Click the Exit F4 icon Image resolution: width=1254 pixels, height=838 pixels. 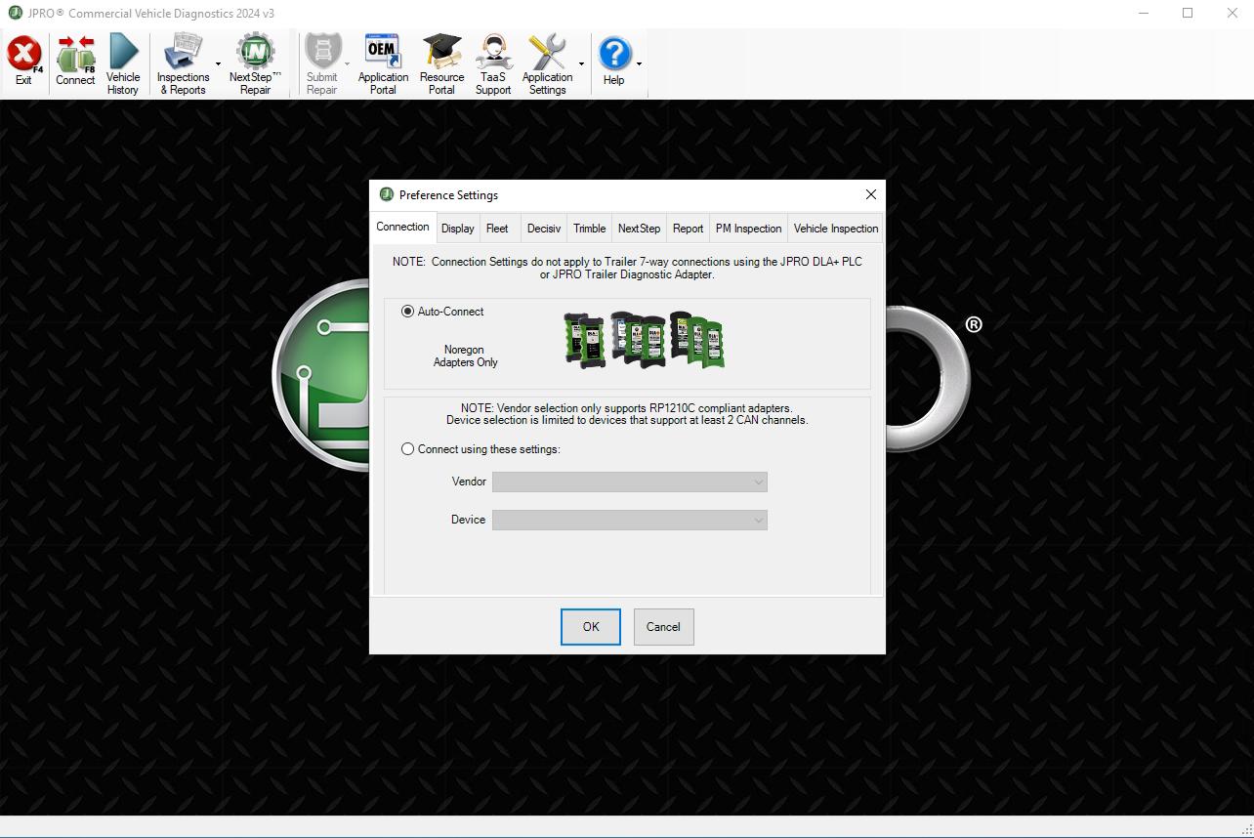pos(23,62)
